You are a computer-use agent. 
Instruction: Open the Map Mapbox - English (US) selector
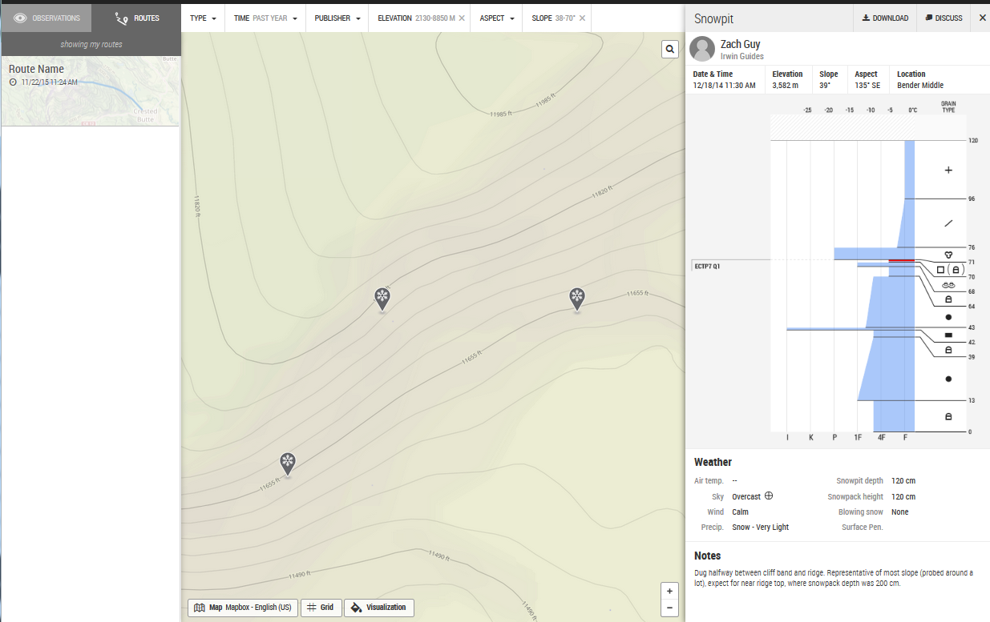coord(243,608)
